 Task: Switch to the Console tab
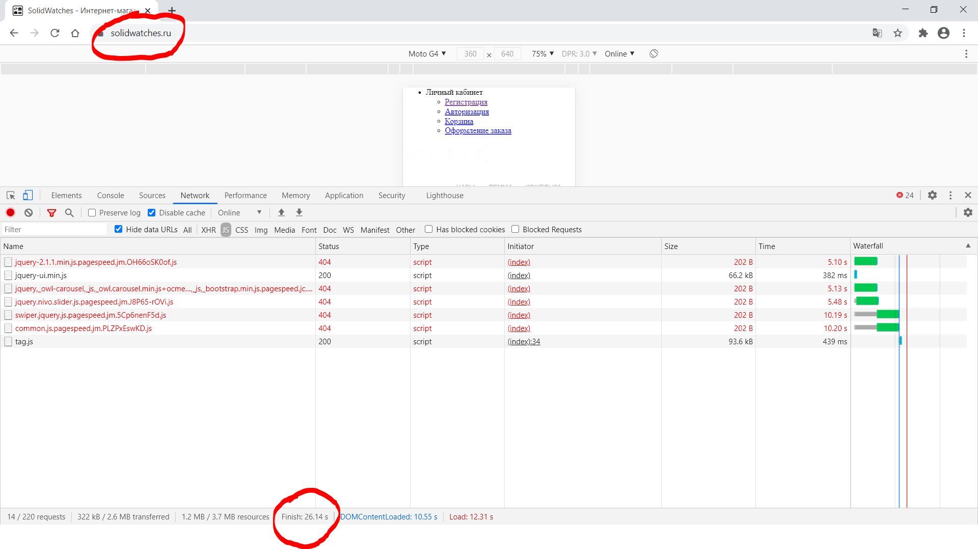point(111,196)
